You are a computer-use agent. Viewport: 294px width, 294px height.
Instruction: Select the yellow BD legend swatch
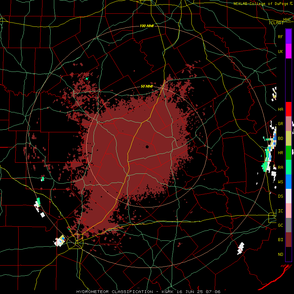pos(288,138)
